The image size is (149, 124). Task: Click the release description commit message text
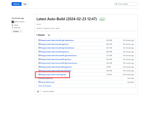point(48,28)
